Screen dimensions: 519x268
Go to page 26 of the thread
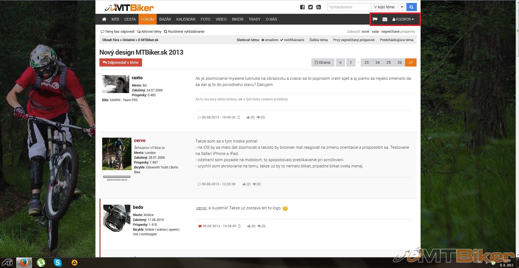399,62
